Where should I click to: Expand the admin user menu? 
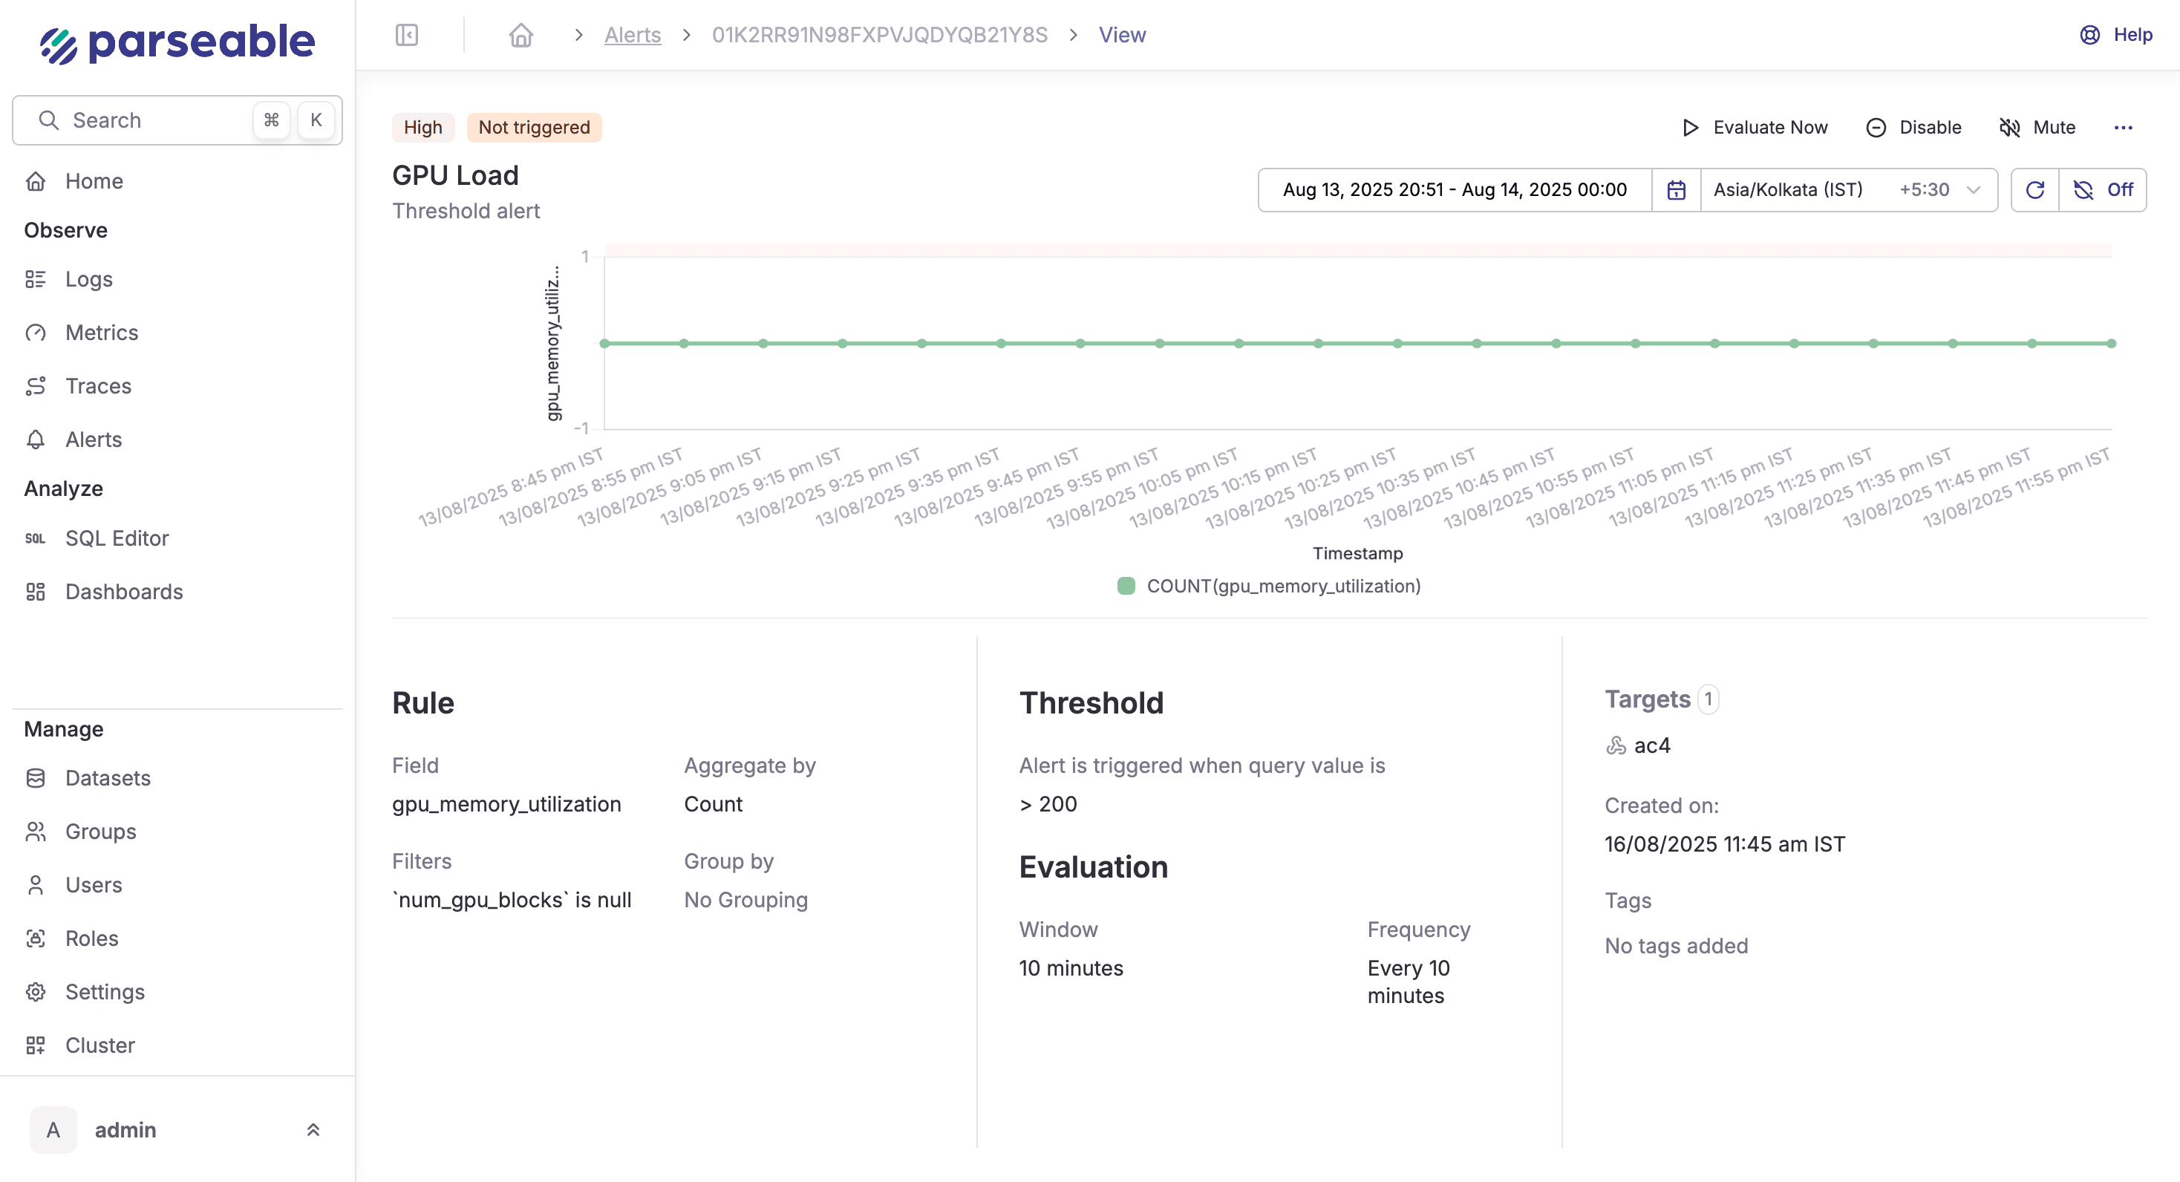[x=313, y=1129]
